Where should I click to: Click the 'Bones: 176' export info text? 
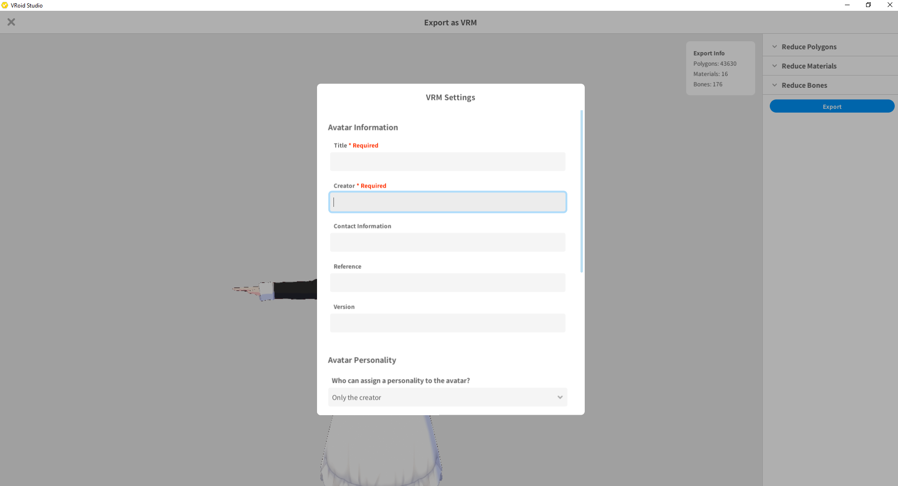point(708,84)
